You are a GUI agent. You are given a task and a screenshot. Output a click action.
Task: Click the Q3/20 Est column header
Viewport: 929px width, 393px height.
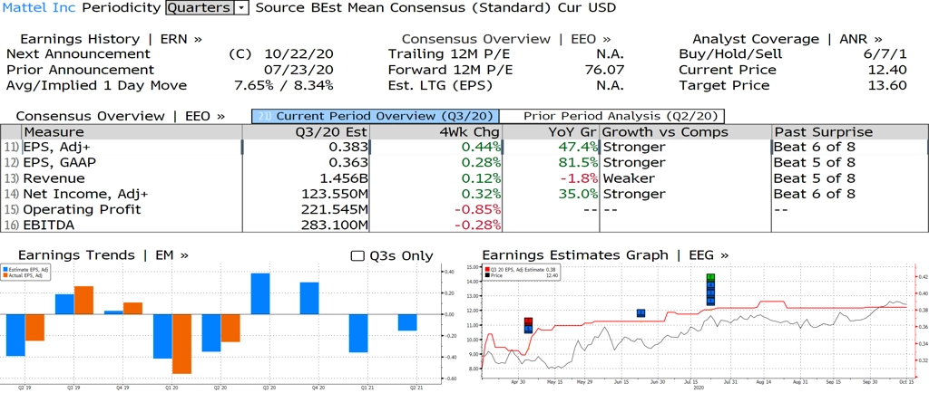coord(306,132)
